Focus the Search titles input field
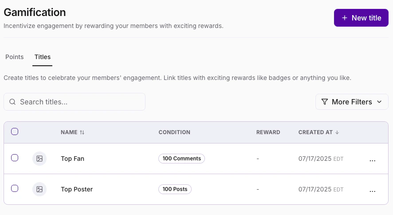The height and width of the screenshot is (215, 393). 80,102
